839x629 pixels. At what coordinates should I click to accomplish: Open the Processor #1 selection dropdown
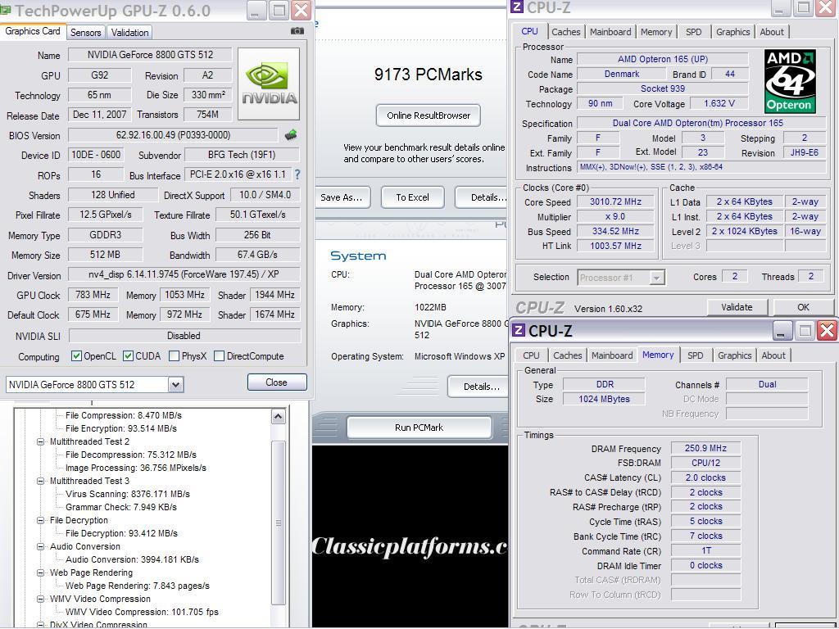click(656, 278)
